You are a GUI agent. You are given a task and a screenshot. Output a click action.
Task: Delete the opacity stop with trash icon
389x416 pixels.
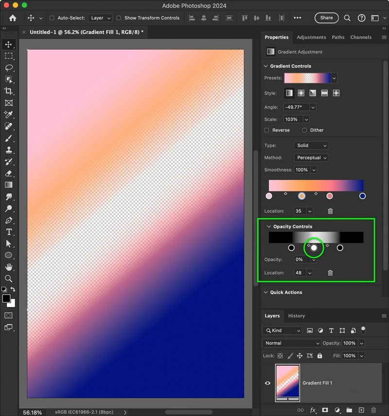(x=330, y=273)
